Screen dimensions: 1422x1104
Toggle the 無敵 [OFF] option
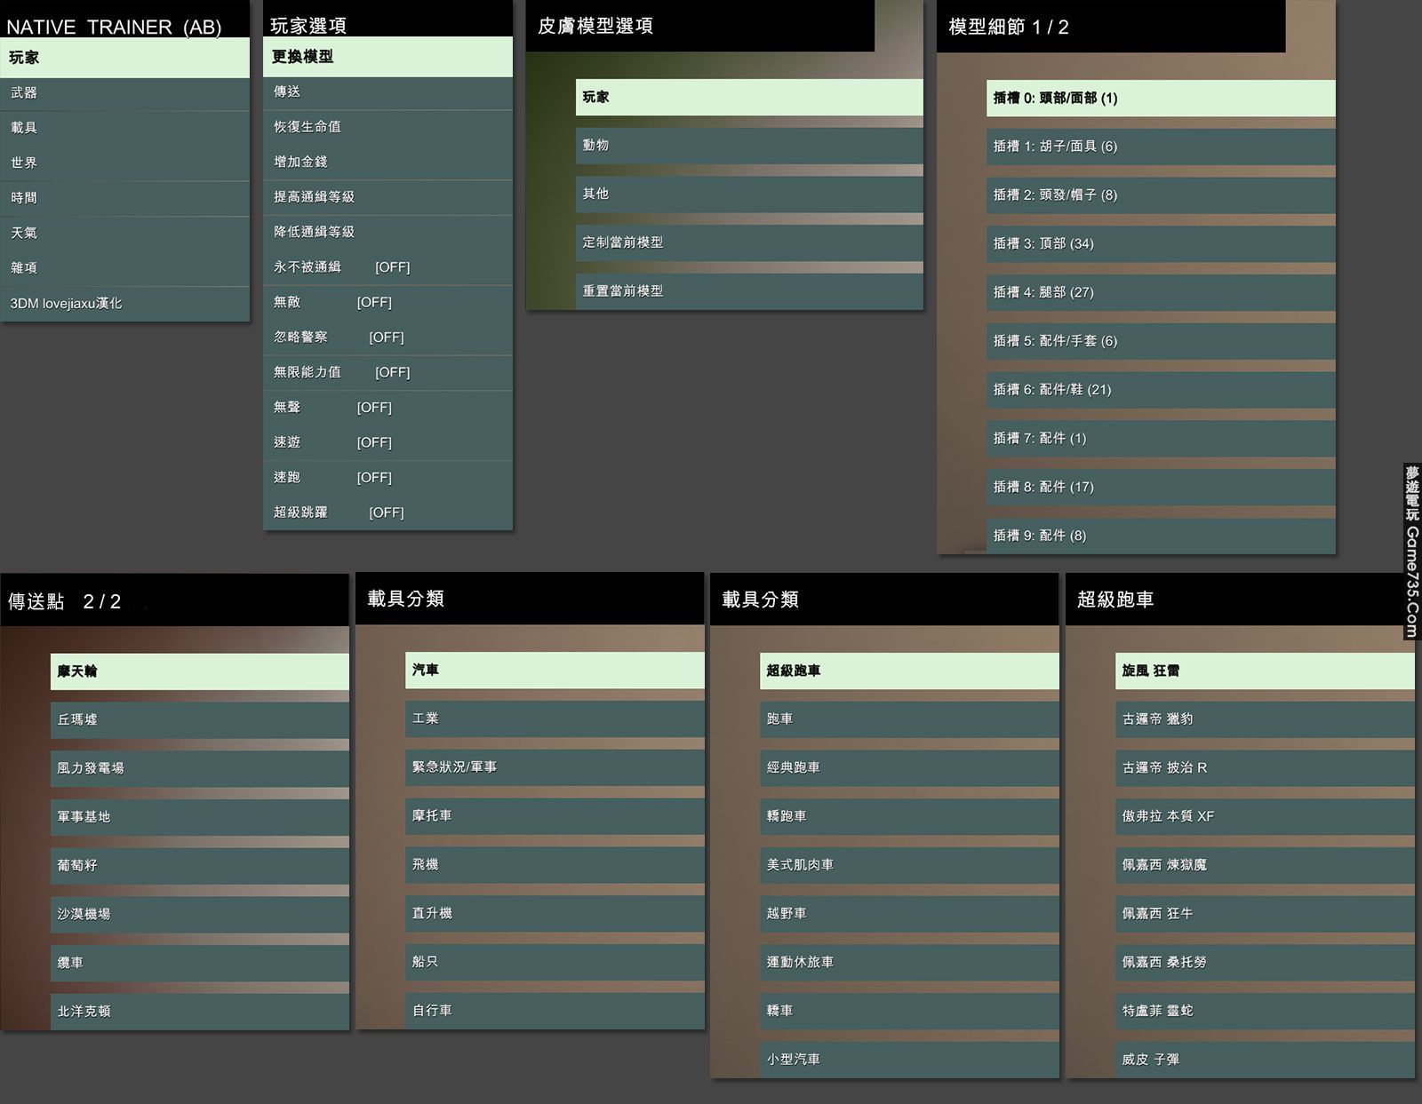[387, 303]
